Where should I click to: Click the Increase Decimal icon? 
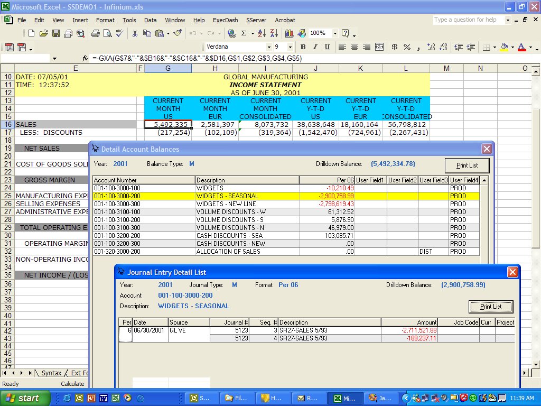[x=431, y=47]
